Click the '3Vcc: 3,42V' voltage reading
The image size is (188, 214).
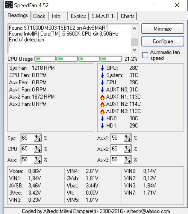pos(25,193)
